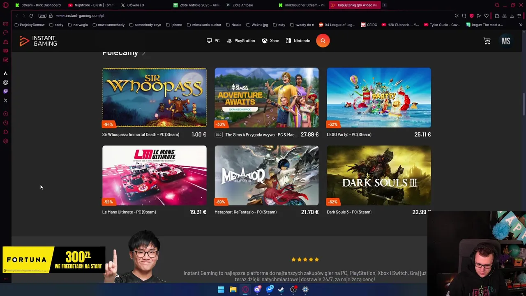Toggle the VPN badge in the address bar

(42, 16)
